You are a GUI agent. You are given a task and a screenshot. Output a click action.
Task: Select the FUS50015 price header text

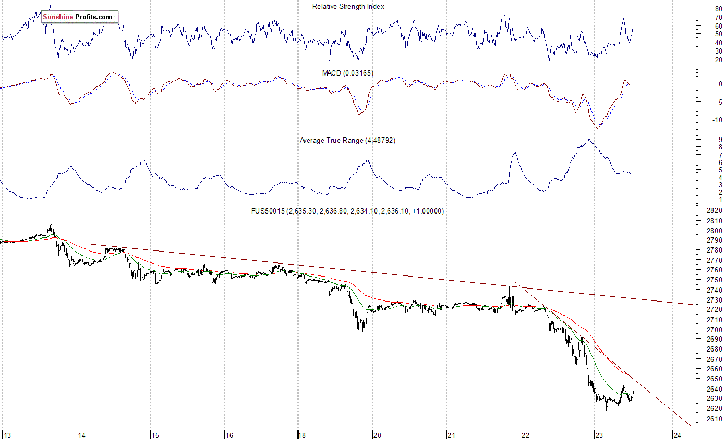click(348, 211)
